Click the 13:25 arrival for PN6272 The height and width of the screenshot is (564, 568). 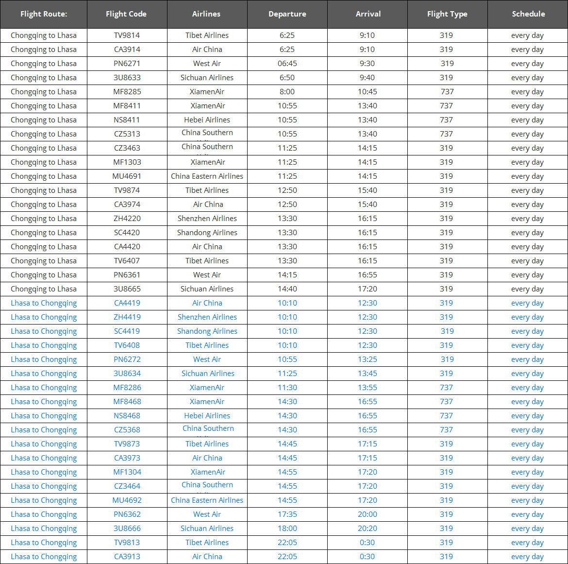tap(368, 360)
